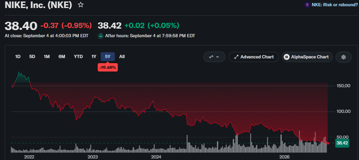
Task: Click the NKE Risk or rebound icon
Action: point(307,5)
